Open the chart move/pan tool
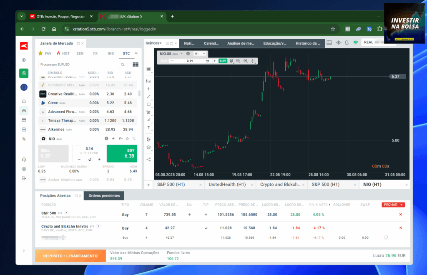 click(253, 61)
